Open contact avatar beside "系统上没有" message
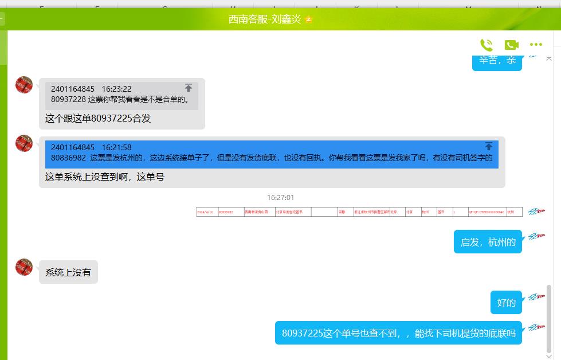Screen dimensions: 561x360 pos(24,268)
